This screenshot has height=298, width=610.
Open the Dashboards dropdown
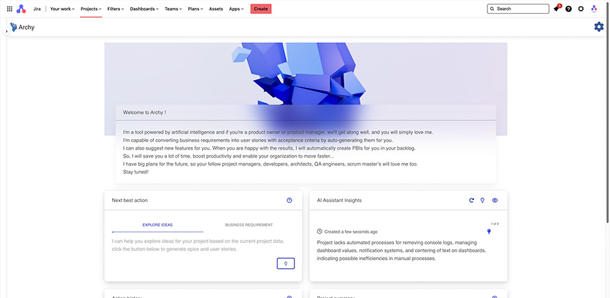tap(145, 9)
